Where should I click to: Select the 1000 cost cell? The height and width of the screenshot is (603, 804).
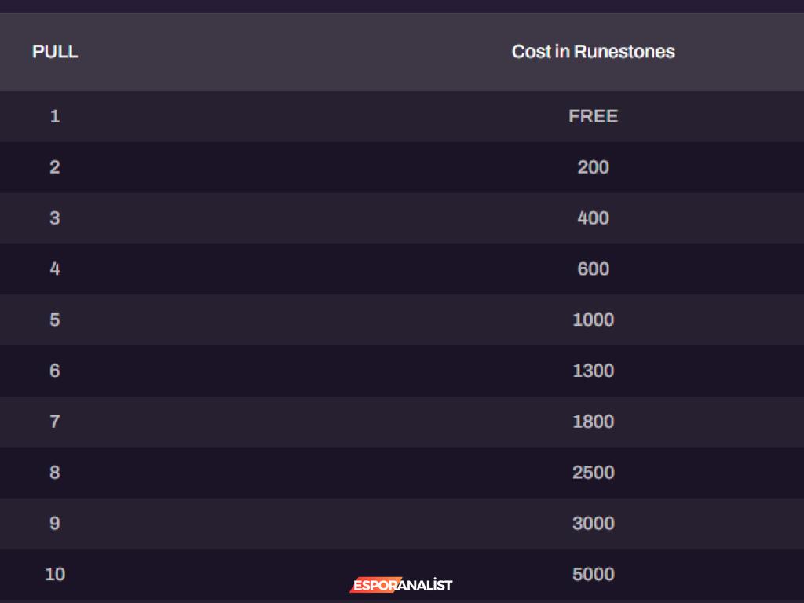pos(593,320)
